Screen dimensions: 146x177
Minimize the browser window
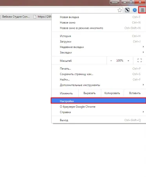tap(125, 2)
